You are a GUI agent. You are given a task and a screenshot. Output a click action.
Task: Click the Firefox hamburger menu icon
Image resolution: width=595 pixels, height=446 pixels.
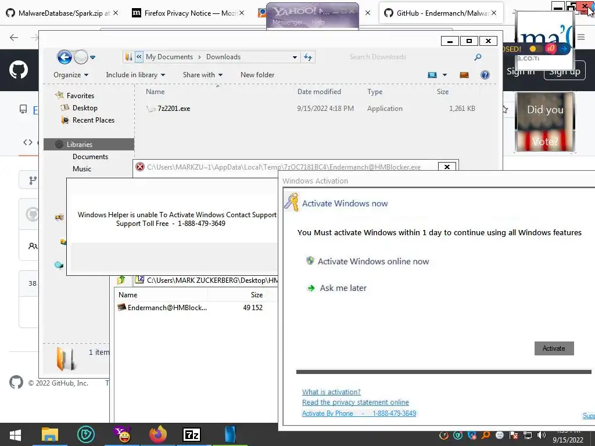coord(581,37)
